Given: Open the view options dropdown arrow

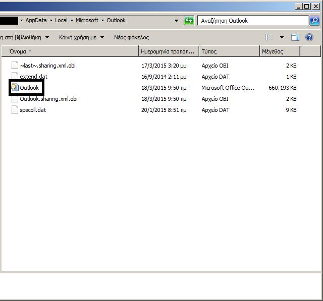Looking at the screenshot, I should [x=282, y=37].
